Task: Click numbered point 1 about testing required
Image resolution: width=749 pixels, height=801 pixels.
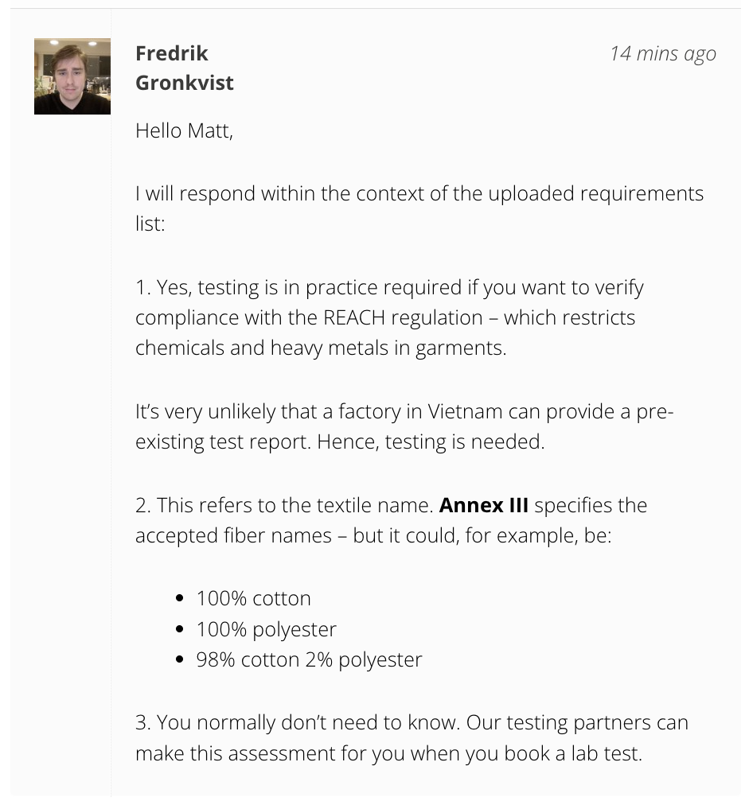Action: tap(389, 317)
